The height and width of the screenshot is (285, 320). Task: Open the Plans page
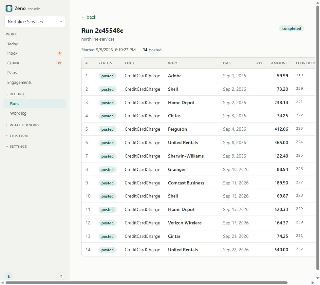click(12, 73)
